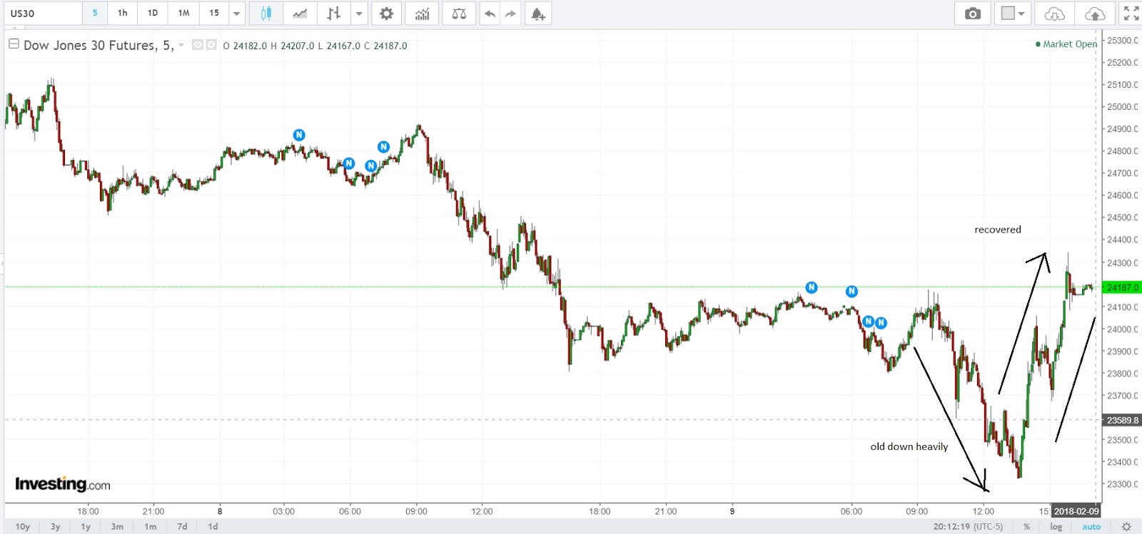Collapse the Dow Jones 30 Futures legend

[14, 44]
